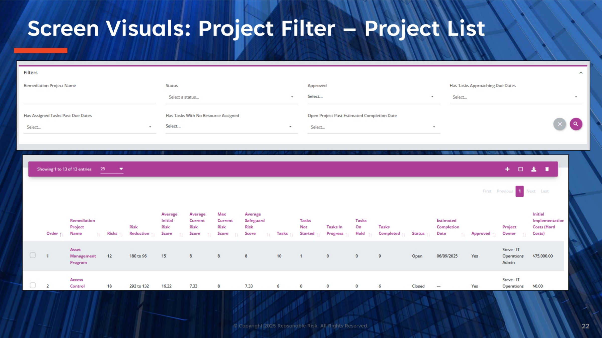The image size is (602, 338).
Task: Sort the Max Current Risk Score column
Action: (x=236, y=235)
